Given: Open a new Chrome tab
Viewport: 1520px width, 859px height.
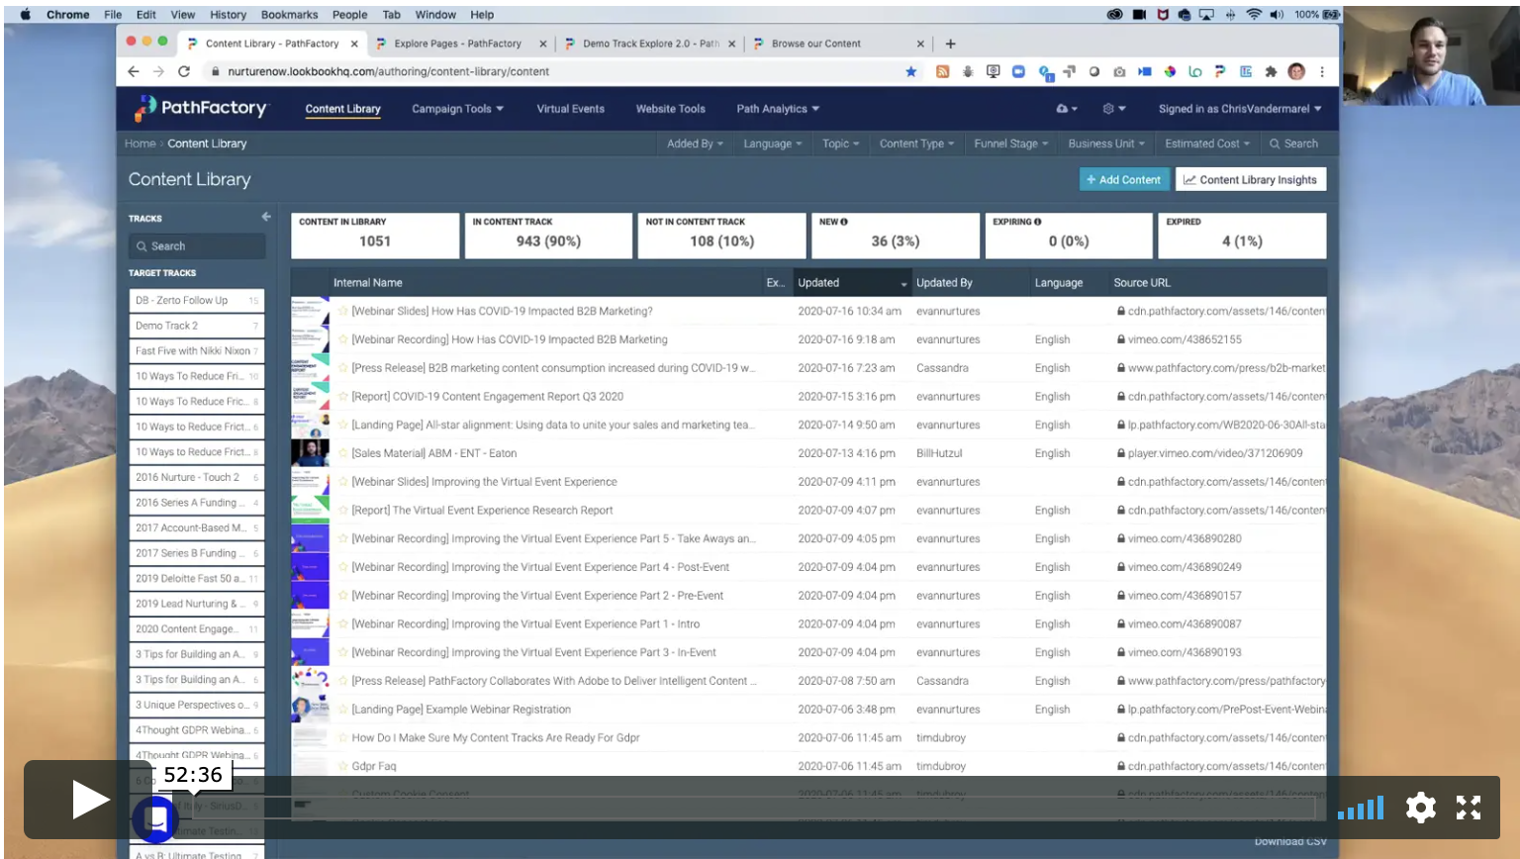Looking at the screenshot, I should pos(950,44).
